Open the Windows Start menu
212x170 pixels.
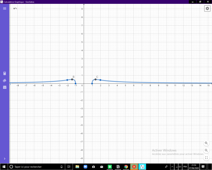click(4, 166)
